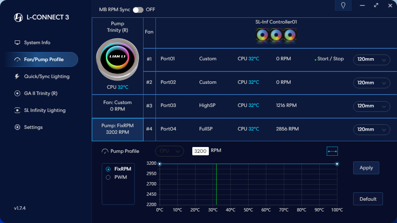397x223 pixels.
Task: Click the first SL-Inf fan icon
Action: 262,35
